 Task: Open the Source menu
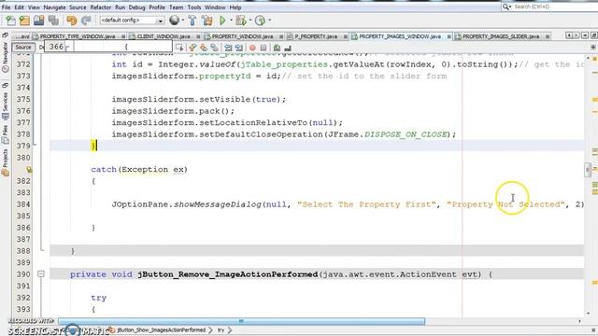pos(78,7)
